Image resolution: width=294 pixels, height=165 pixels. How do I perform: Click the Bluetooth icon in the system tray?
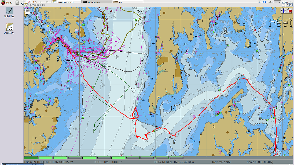(264, 2)
